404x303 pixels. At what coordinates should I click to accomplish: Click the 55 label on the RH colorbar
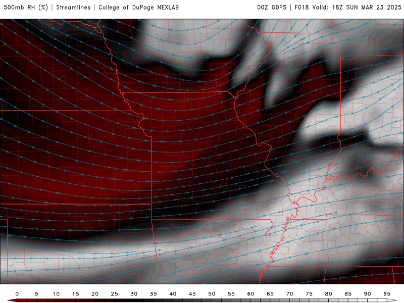(x=231, y=294)
